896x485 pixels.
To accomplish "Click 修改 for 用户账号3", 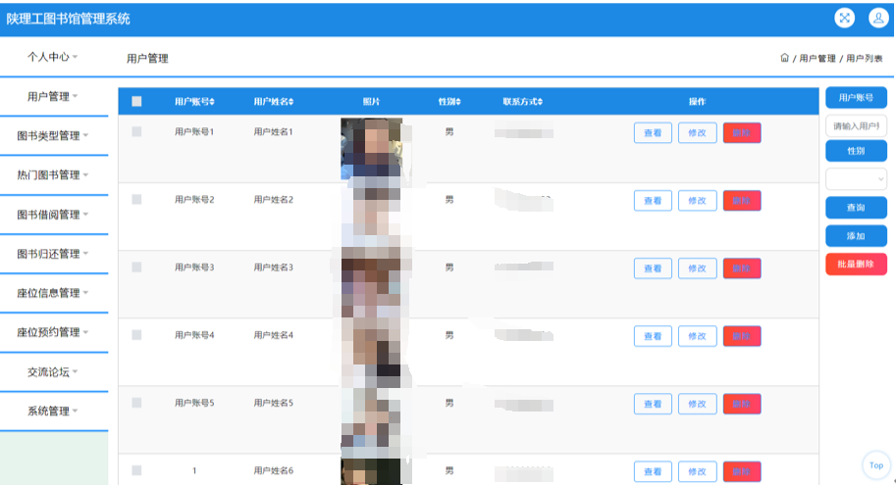I will click(697, 268).
